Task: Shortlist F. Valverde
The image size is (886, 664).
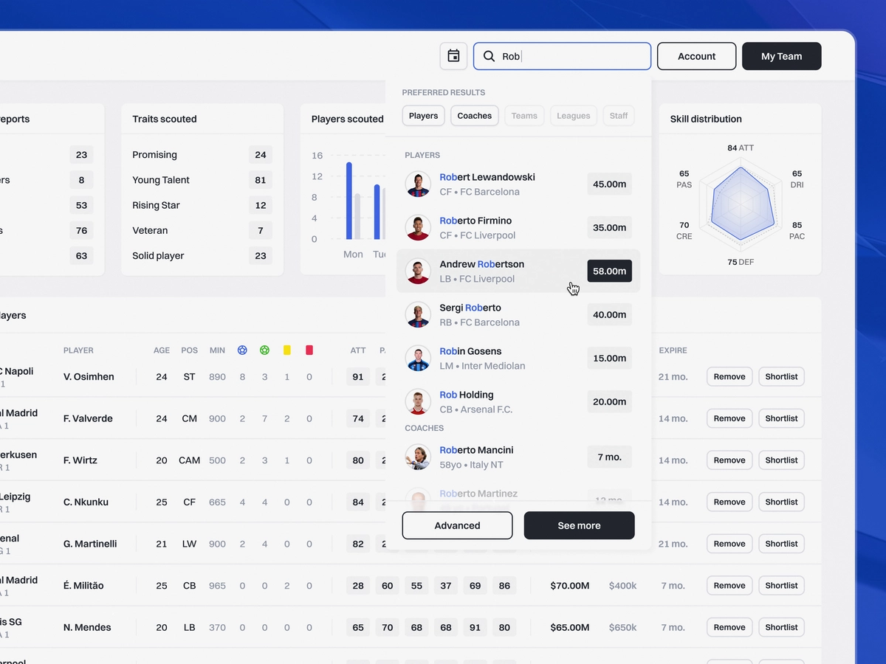Action: [781, 418]
